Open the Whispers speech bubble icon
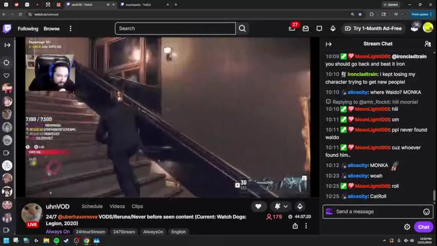Screen dimensions: 437x246 tap(319, 29)
